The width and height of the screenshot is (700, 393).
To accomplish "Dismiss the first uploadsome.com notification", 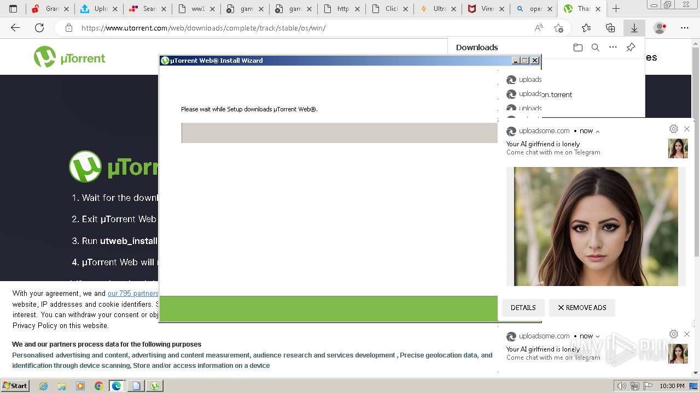I will (687, 129).
